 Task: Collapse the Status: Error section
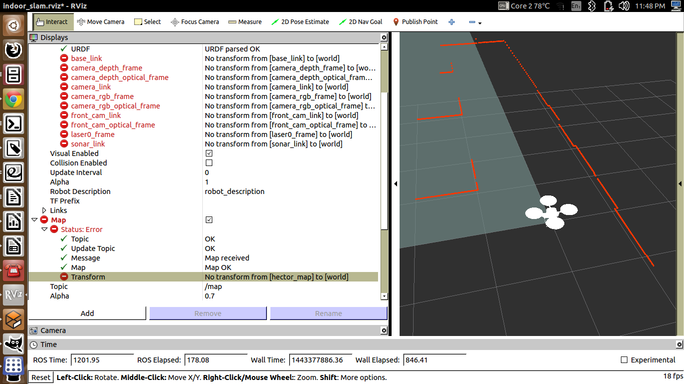tap(45, 229)
